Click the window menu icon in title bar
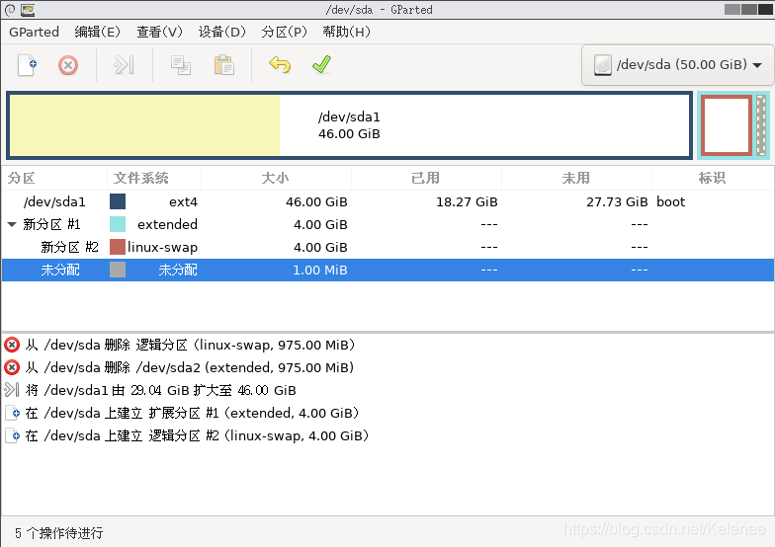775x547 pixels. [x=10, y=10]
